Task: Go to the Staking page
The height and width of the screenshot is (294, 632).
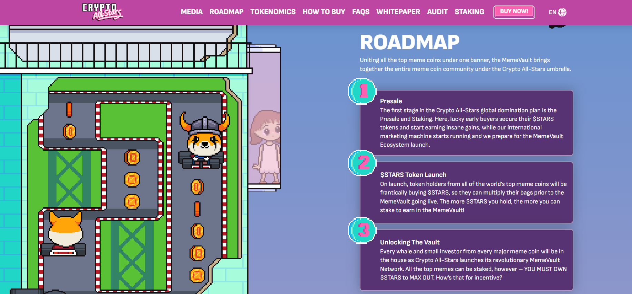Action: click(x=469, y=12)
